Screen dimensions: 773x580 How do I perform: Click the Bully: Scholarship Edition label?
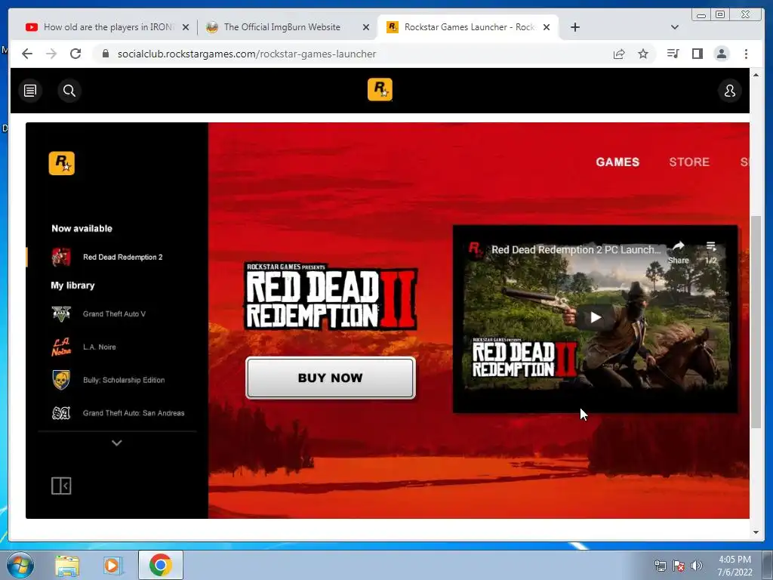124,380
